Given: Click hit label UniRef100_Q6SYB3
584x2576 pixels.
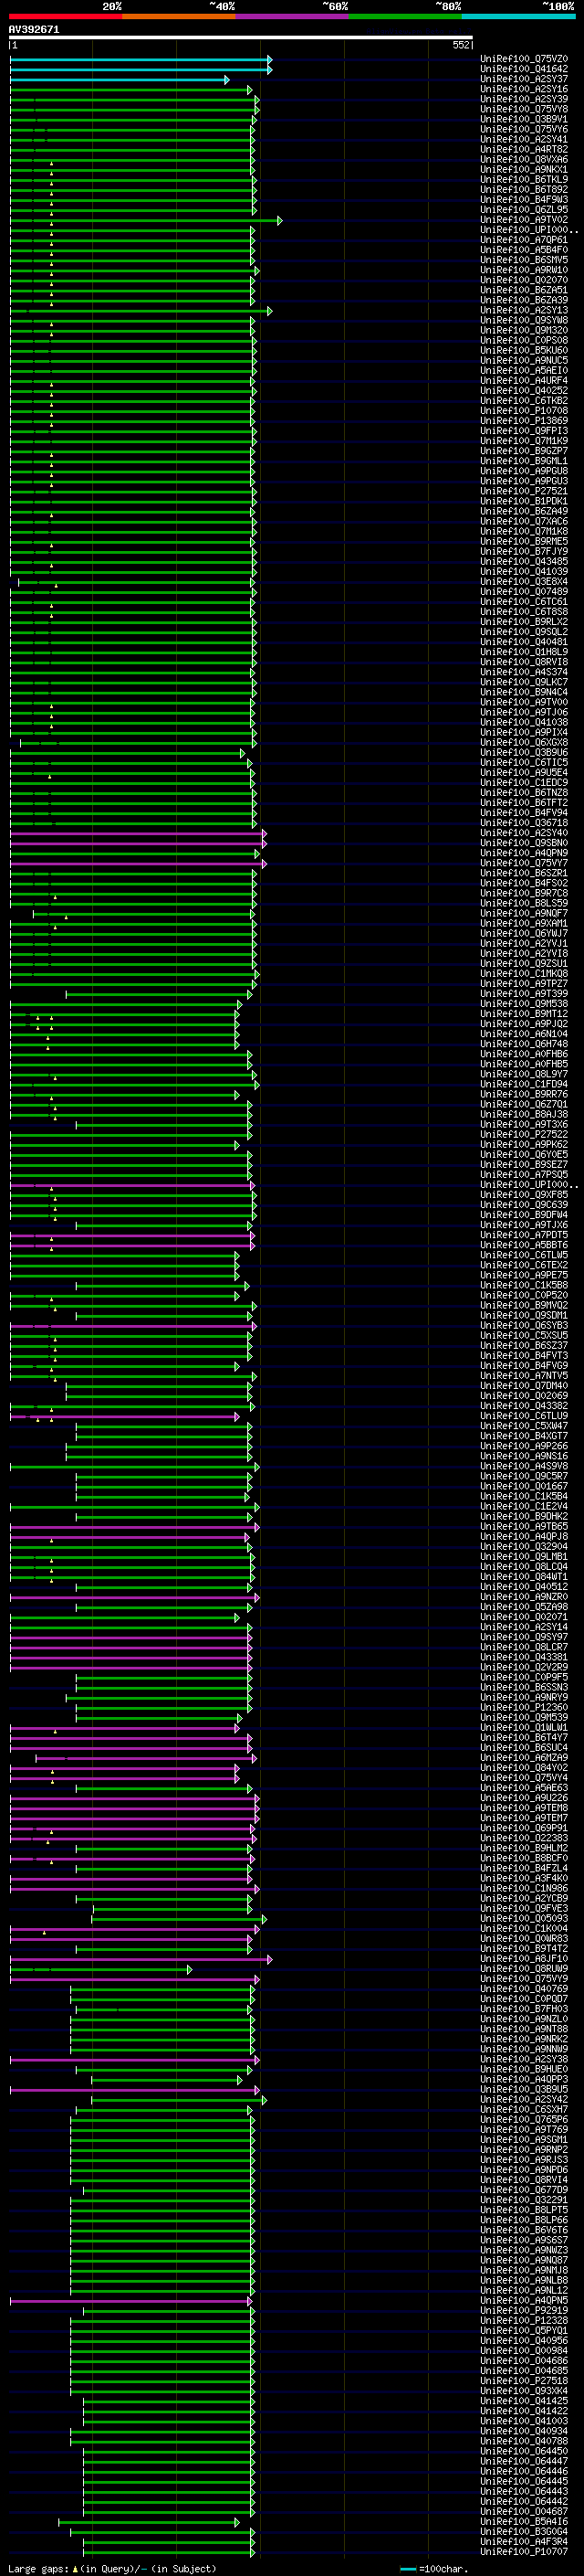Looking at the screenshot, I should [x=524, y=1326].
